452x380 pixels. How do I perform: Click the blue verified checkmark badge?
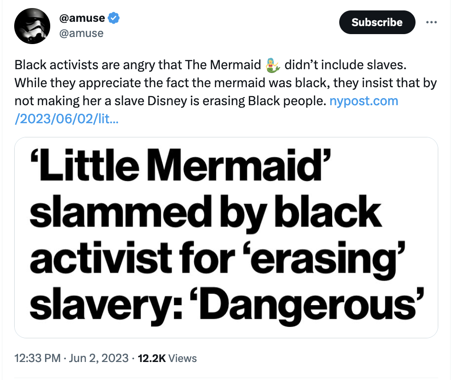pos(113,19)
